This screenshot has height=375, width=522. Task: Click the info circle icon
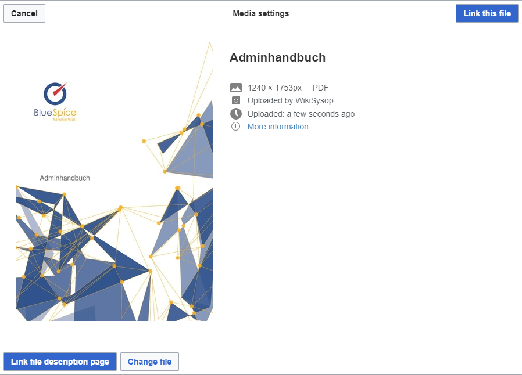pos(235,127)
